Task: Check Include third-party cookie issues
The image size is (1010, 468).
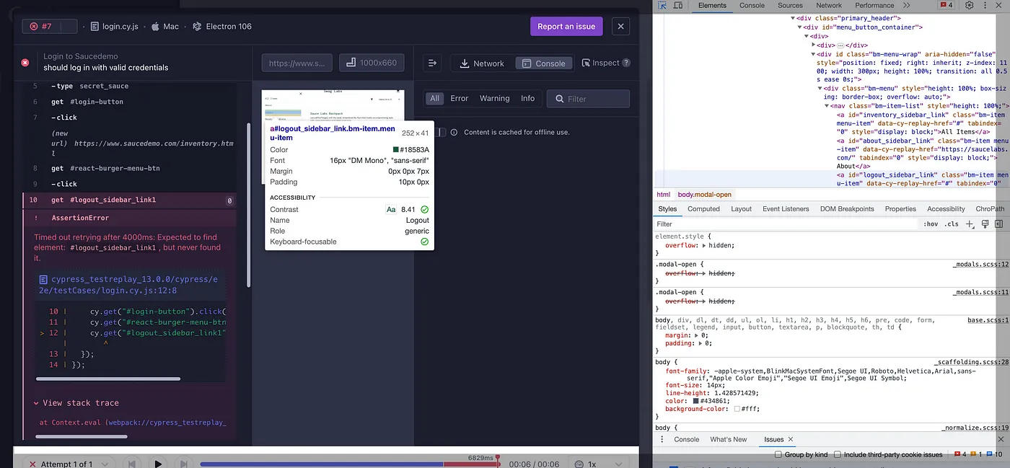Action: coord(838,454)
